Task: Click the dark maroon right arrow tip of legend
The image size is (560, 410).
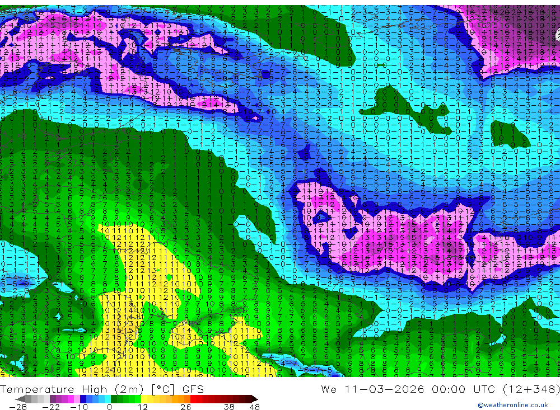Action: pos(255,399)
